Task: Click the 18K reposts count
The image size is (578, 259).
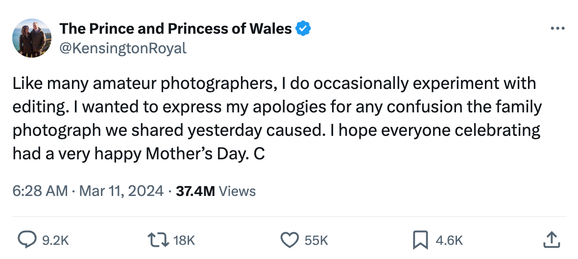Action: click(184, 240)
